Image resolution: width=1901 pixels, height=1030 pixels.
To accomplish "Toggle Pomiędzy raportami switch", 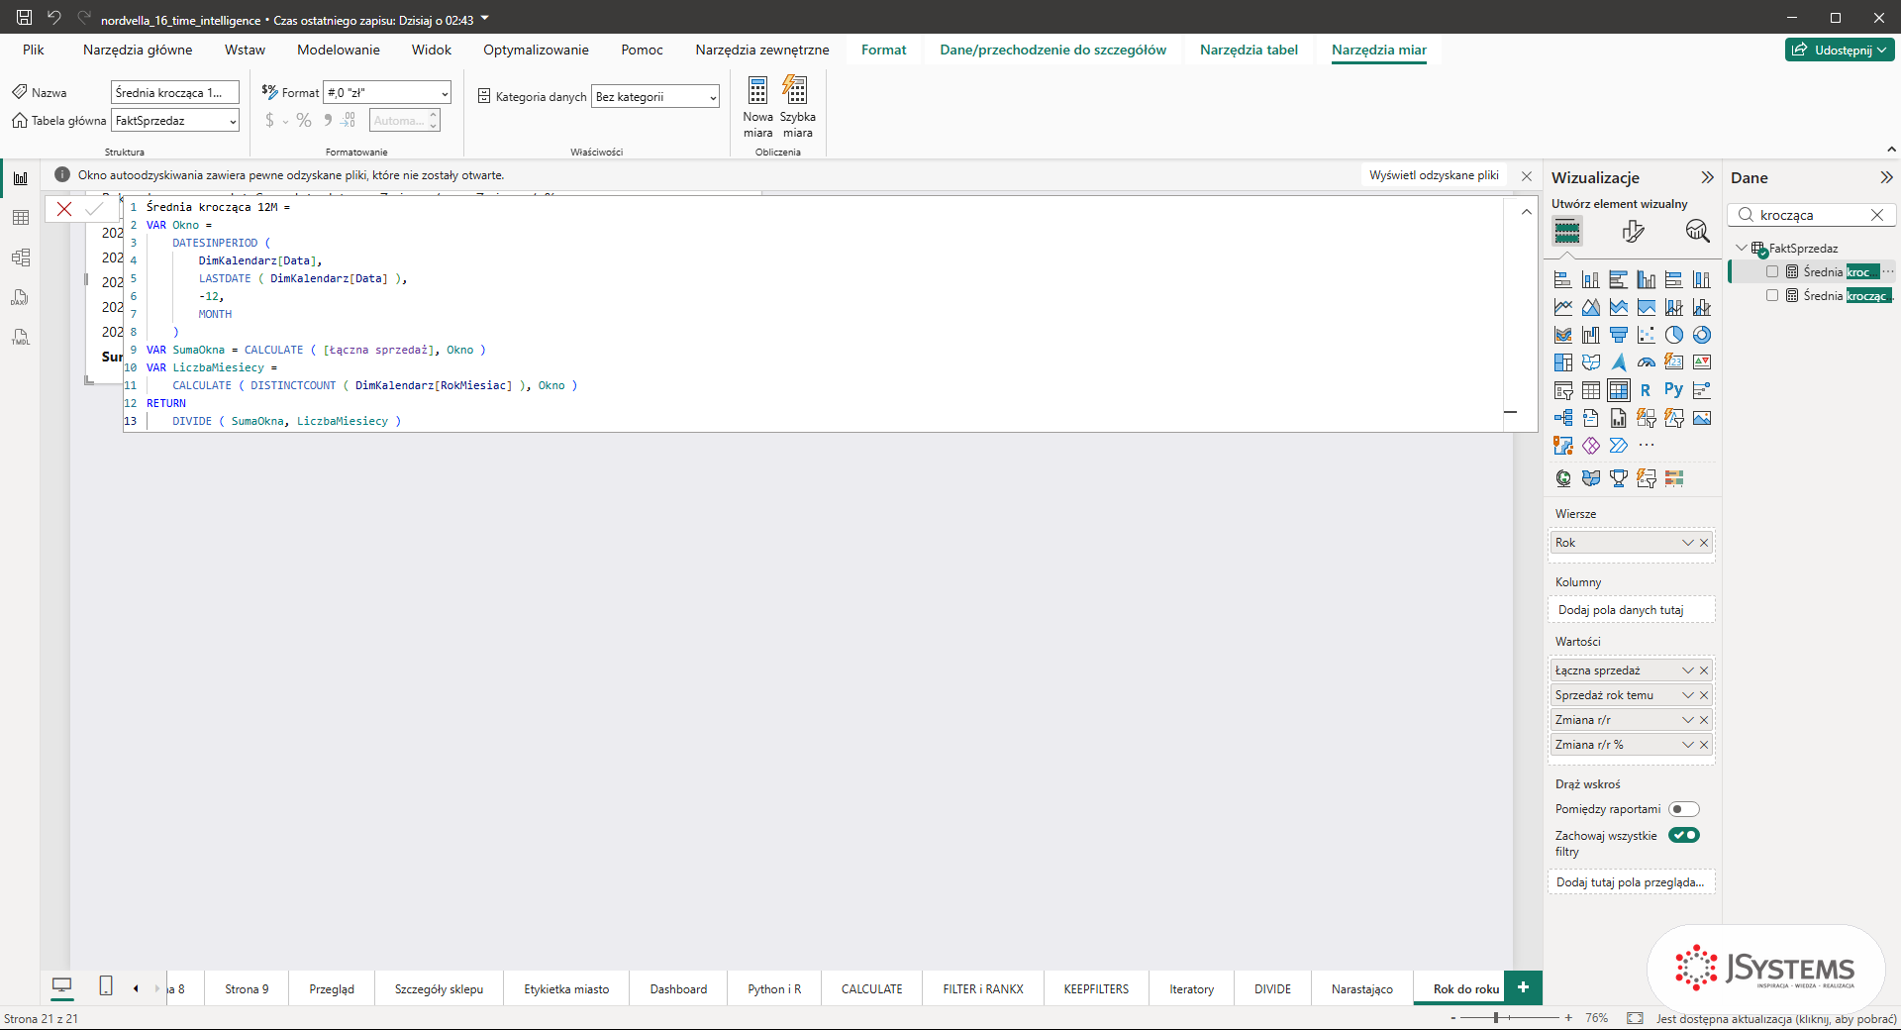I will tap(1683, 809).
